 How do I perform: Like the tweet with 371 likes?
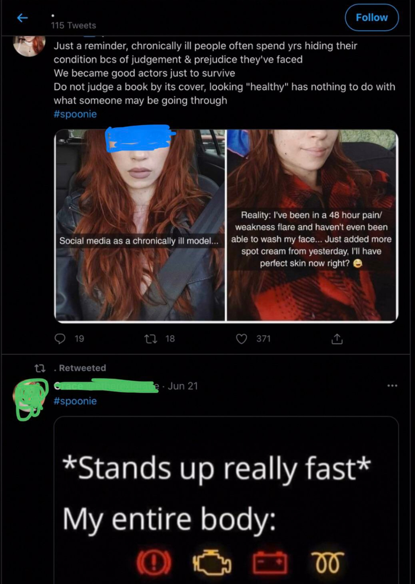pos(241,338)
